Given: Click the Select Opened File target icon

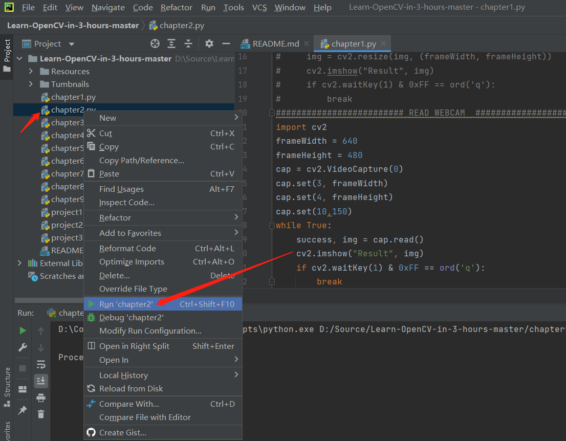Looking at the screenshot, I should 155,43.
